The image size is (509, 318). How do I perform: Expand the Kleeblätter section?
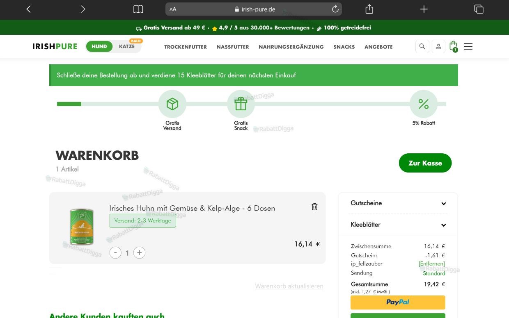(x=398, y=225)
